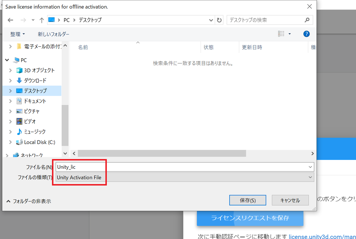Navigate back with the back arrow
The height and width of the screenshot is (239, 356).
[10, 20]
